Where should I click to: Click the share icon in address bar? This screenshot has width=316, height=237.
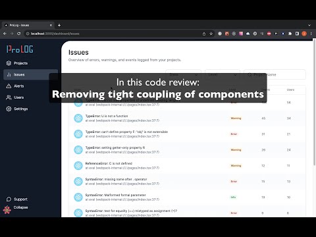[204, 34]
